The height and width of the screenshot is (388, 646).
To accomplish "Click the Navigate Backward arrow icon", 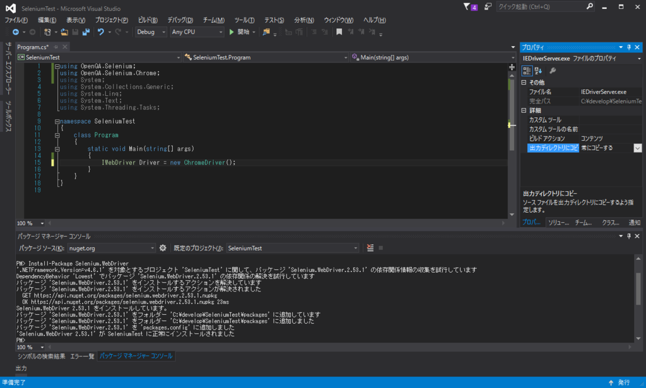I will tap(16, 32).
